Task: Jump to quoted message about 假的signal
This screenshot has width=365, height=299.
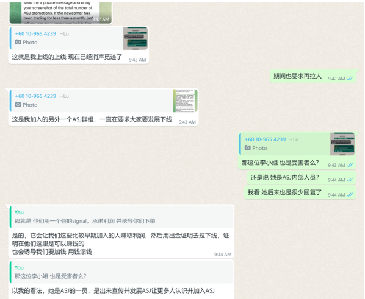Action: pos(121,217)
